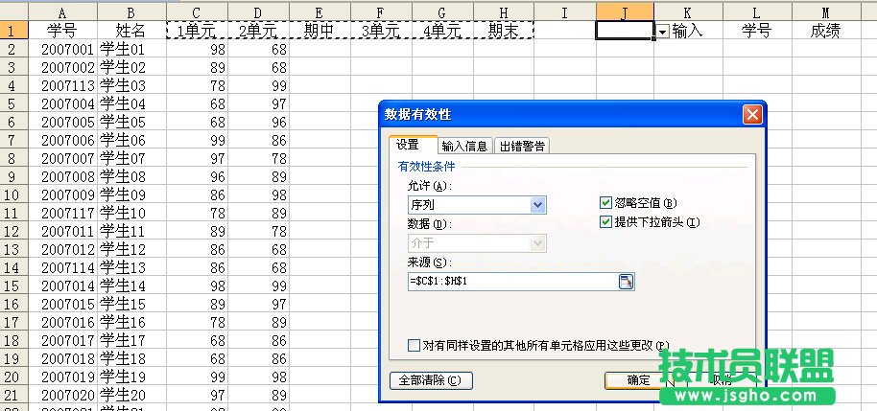Enable 对有同样设置的其他所有单元格应用这些更改 checkbox
The image size is (877, 411).
pyautogui.click(x=414, y=346)
